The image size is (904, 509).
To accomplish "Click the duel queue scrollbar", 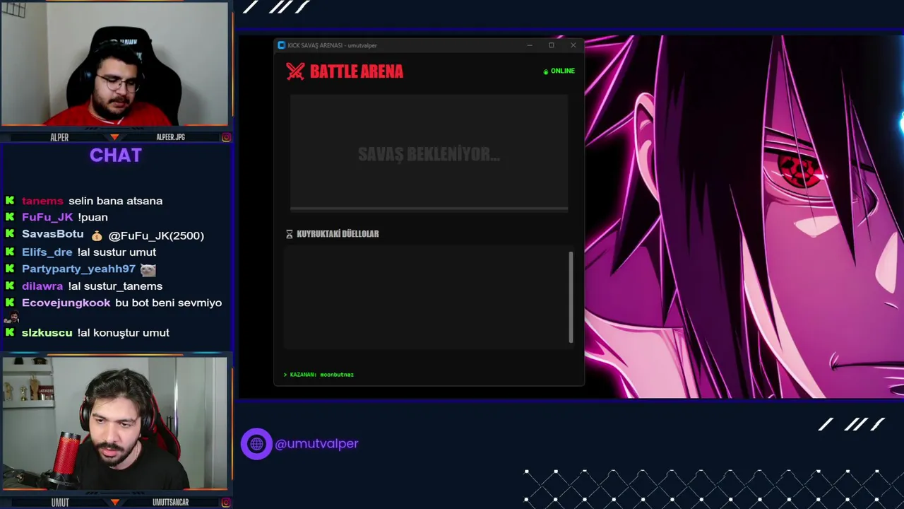I will coord(571,297).
